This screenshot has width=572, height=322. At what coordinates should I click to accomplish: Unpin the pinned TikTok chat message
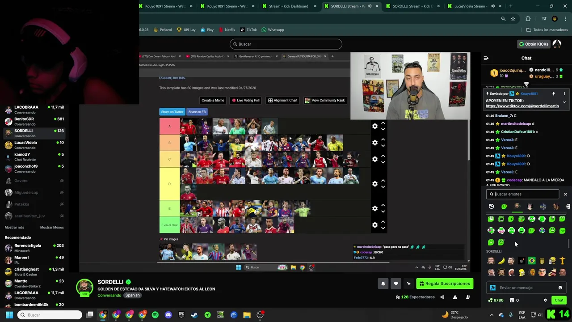(553, 93)
